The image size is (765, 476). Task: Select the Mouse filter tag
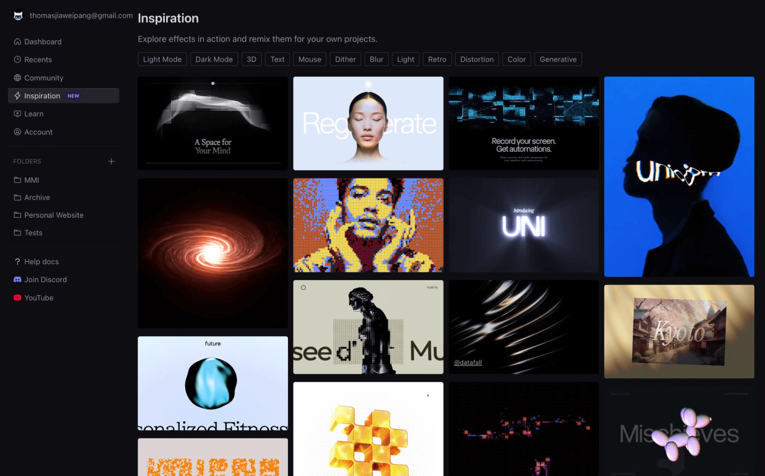310,59
